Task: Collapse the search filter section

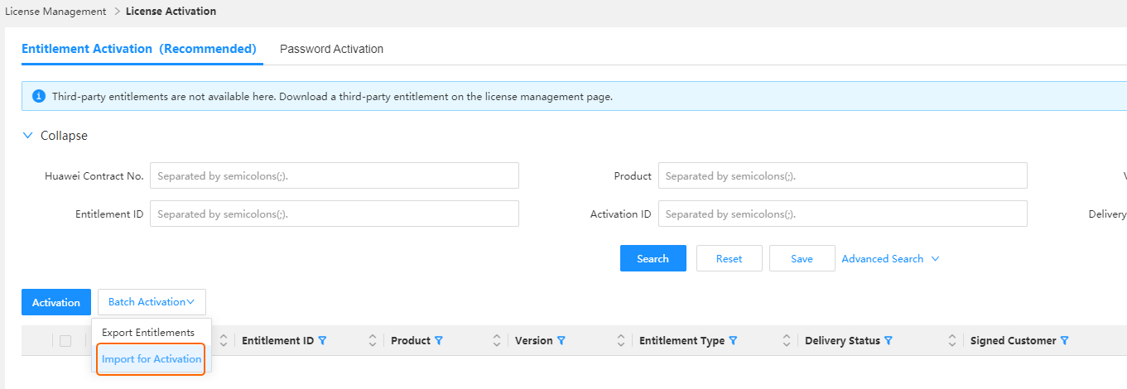Action: pyautogui.click(x=55, y=136)
